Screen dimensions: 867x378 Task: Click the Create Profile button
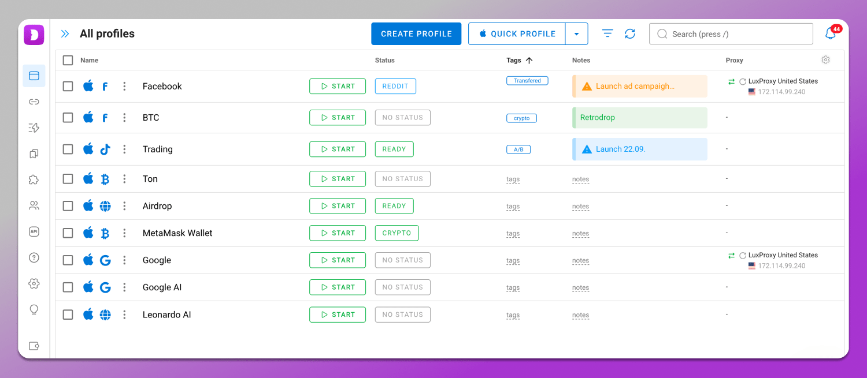coord(416,34)
